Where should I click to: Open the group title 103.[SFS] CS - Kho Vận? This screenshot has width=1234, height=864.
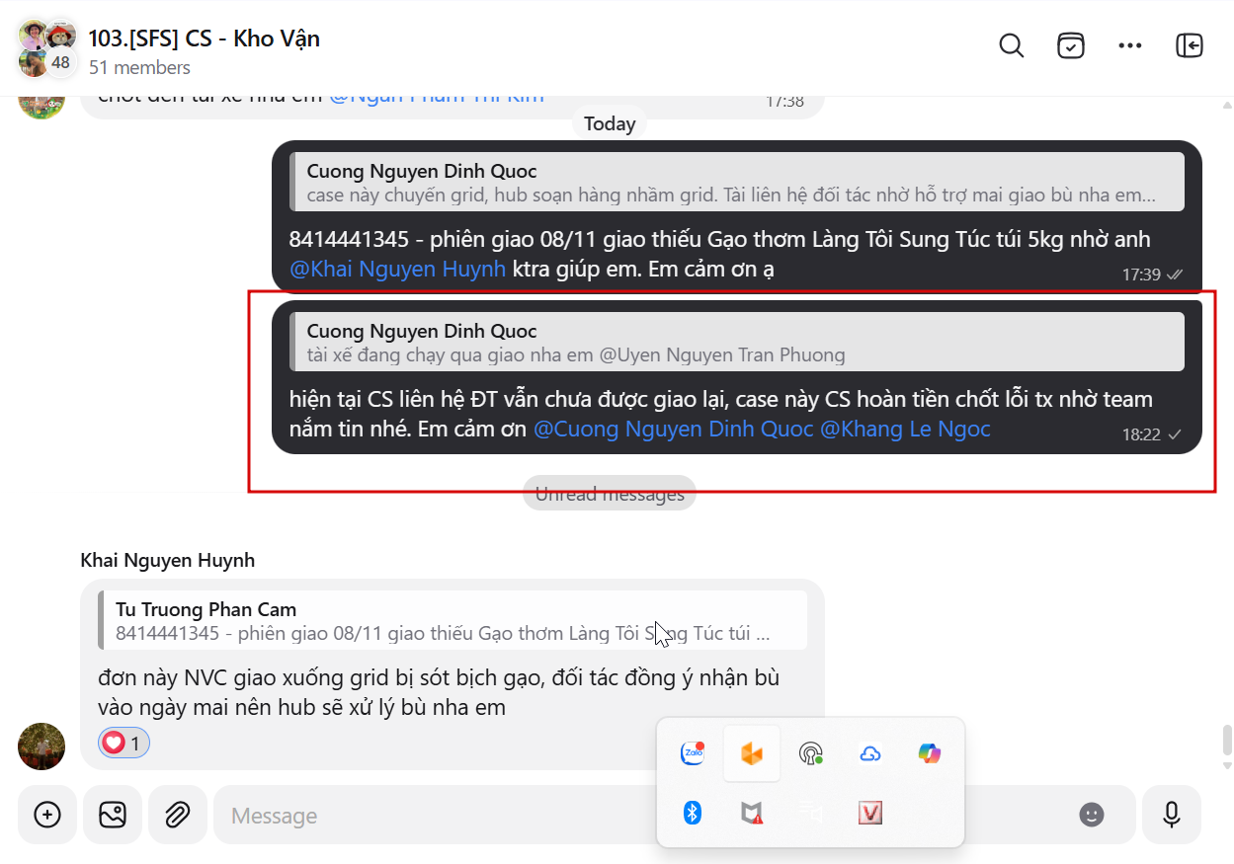click(x=204, y=39)
